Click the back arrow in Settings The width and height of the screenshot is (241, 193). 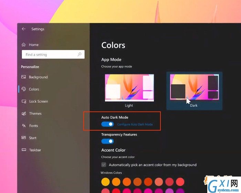[23, 29]
